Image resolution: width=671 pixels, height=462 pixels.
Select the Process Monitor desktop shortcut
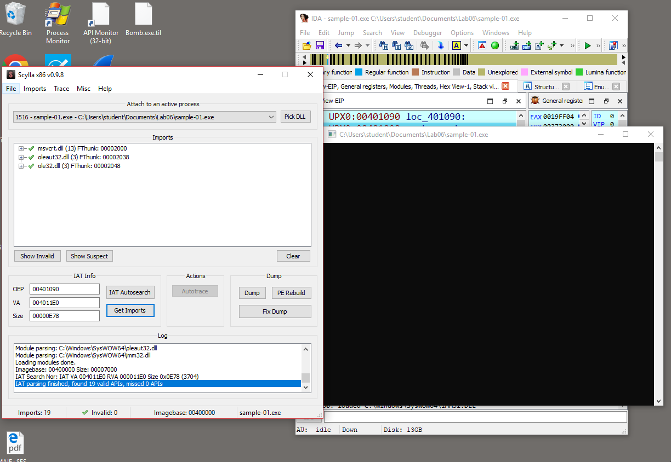click(58, 23)
